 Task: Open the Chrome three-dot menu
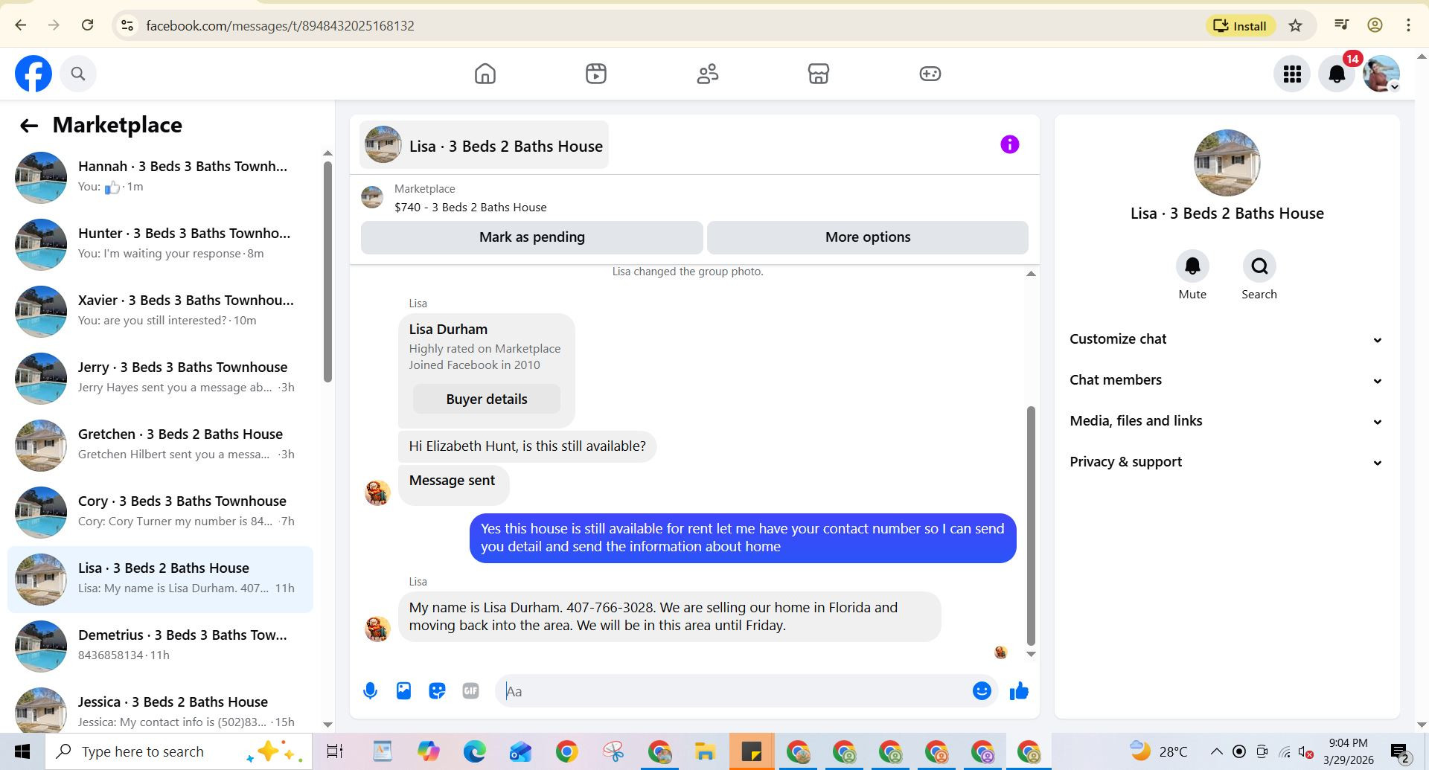tap(1408, 25)
